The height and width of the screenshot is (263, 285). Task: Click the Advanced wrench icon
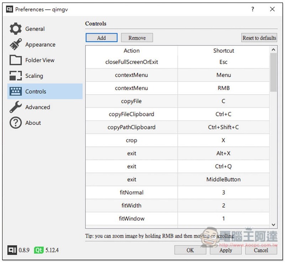(x=16, y=107)
